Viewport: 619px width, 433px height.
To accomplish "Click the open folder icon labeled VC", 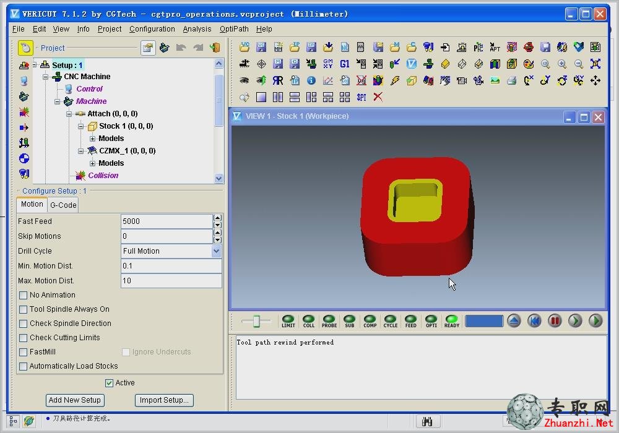I will 245,48.
